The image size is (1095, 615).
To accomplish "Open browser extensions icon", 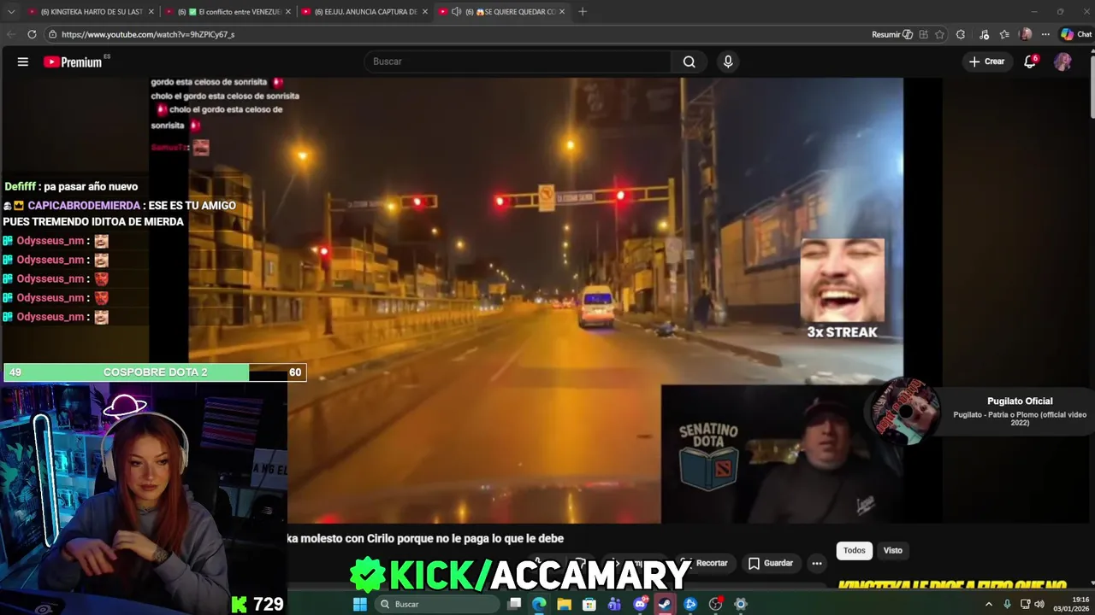I will click(x=961, y=34).
